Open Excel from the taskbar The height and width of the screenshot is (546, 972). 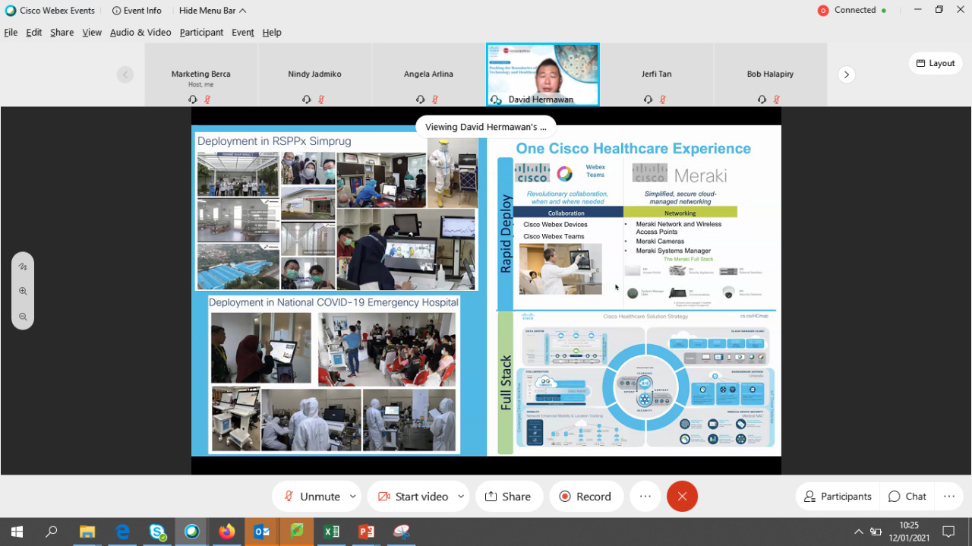click(331, 532)
